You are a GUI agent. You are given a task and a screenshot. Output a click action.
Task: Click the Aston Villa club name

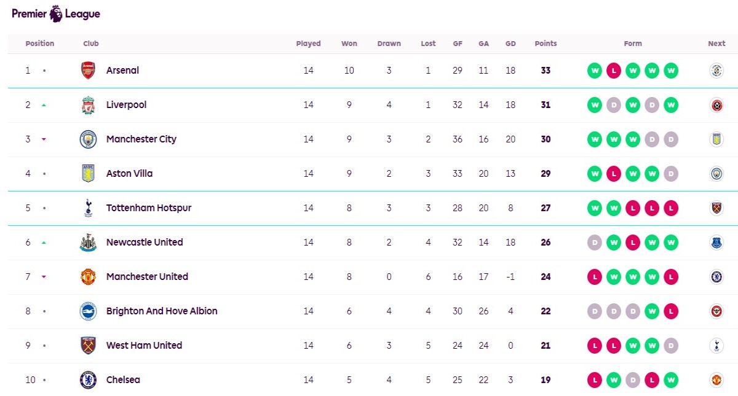[x=129, y=174]
